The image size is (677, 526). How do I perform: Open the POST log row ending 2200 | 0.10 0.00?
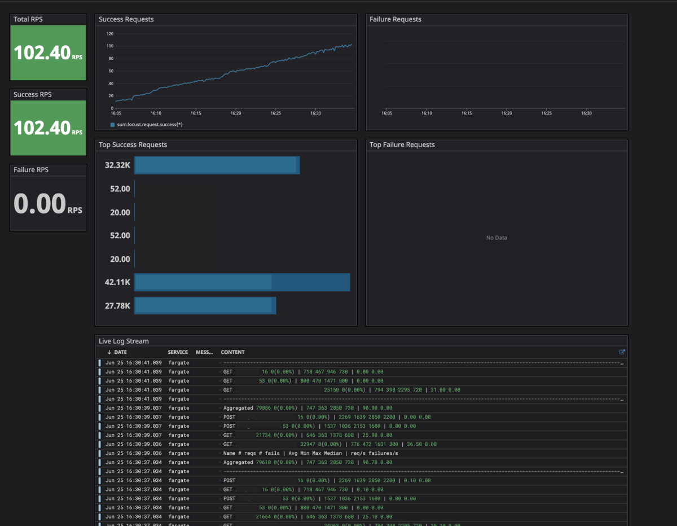pos(361,480)
